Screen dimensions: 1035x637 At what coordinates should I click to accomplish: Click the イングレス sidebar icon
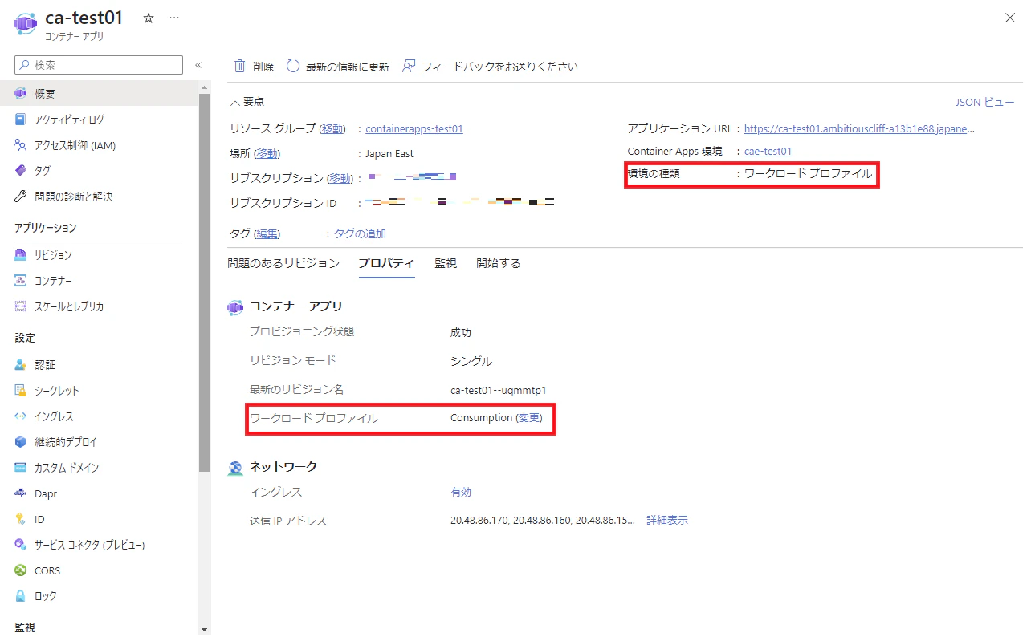pyautogui.click(x=21, y=416)
